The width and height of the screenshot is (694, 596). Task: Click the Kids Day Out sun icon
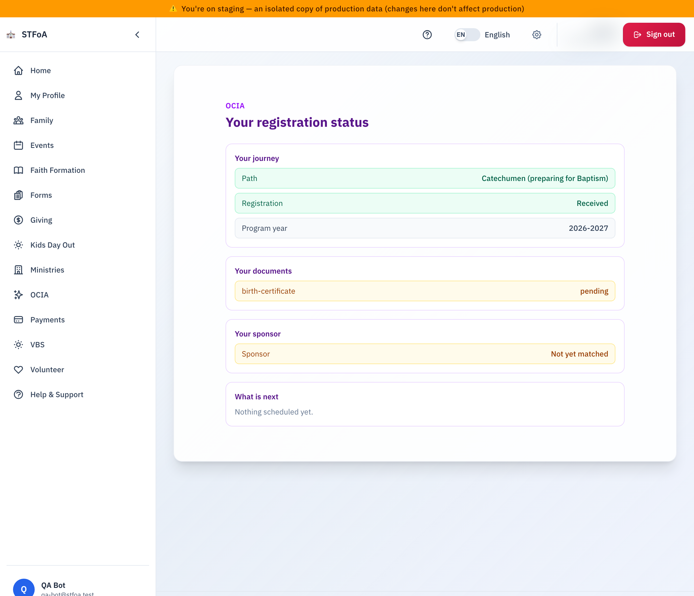tap(18, 245)
